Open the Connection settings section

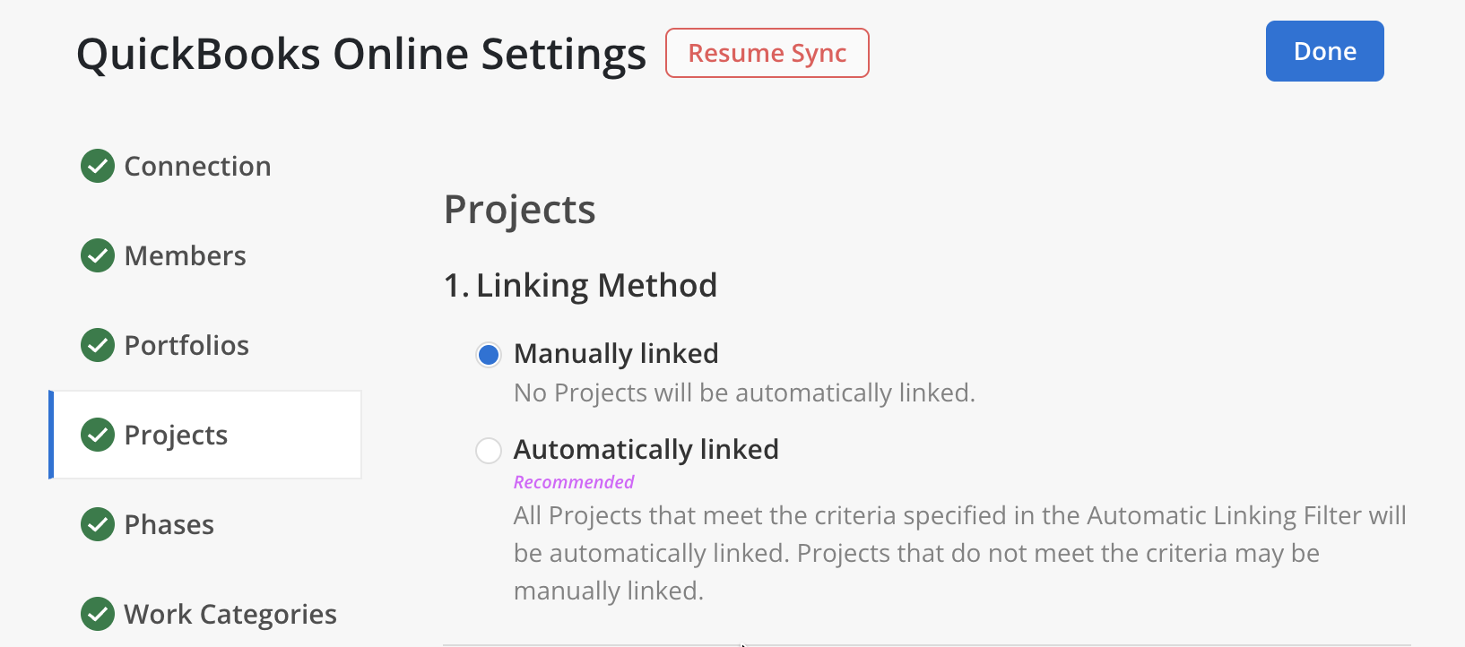(x=197, y=166)
